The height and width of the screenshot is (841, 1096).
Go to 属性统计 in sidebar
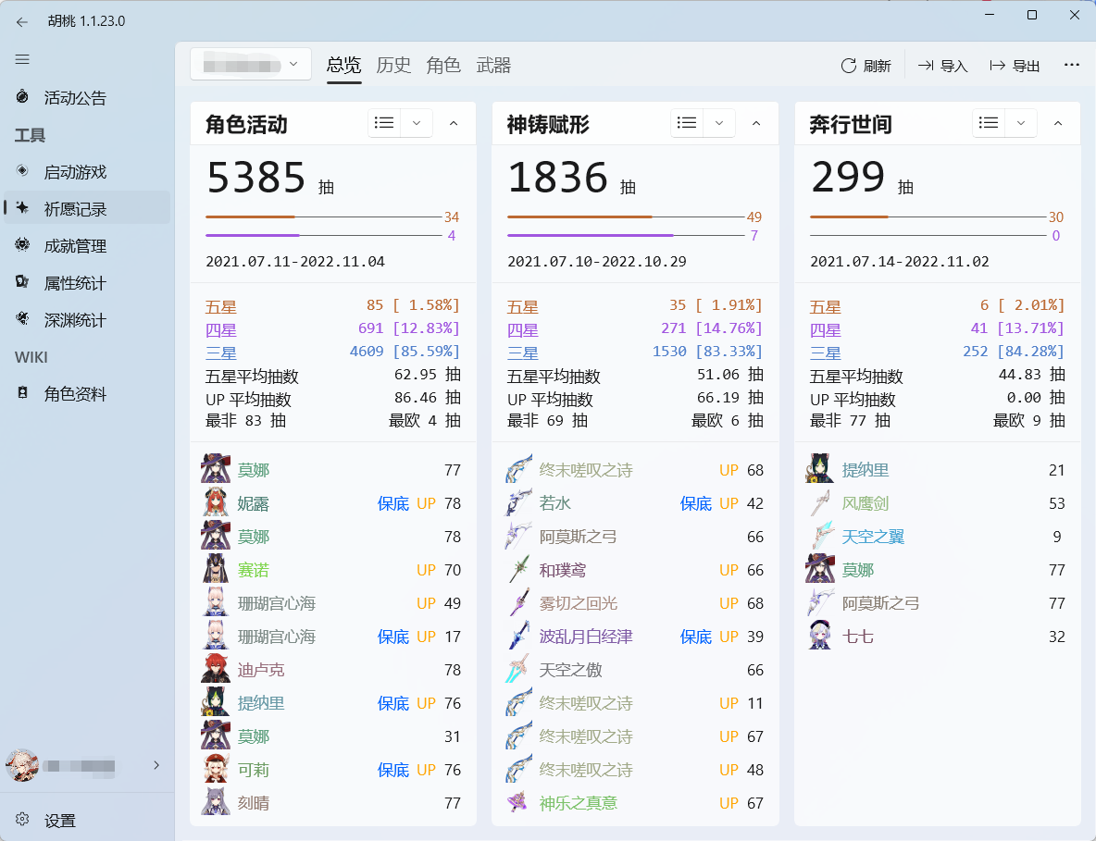[x=74, y=283]
